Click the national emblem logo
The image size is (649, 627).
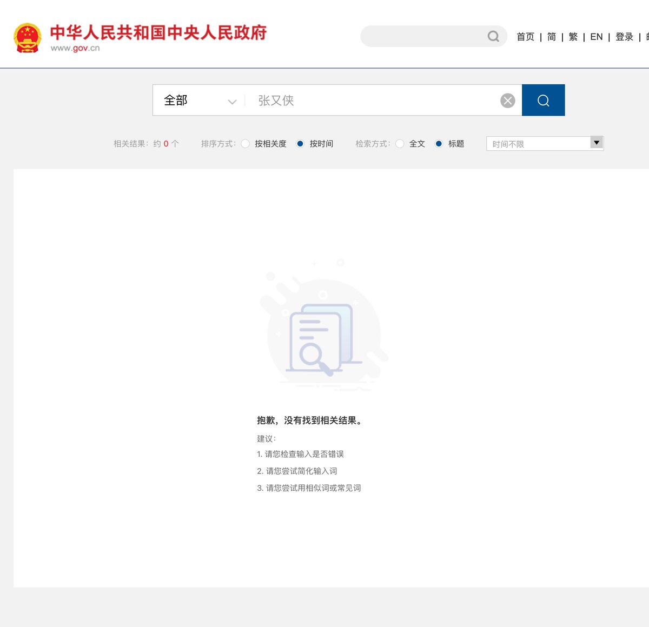(x=28, y=37)
